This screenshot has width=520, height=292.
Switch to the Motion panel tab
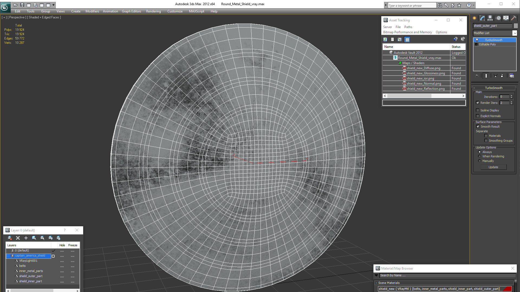[498, 18]
